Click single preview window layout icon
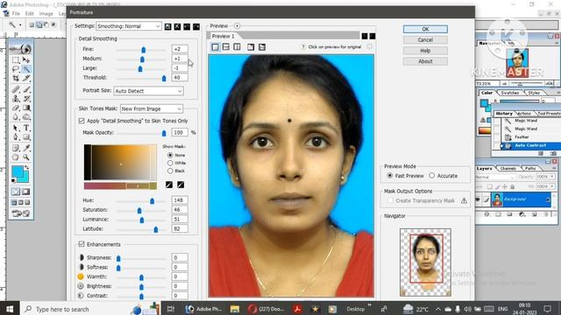The width and height of the screenshot is (561, 315). tap(215, 47)
